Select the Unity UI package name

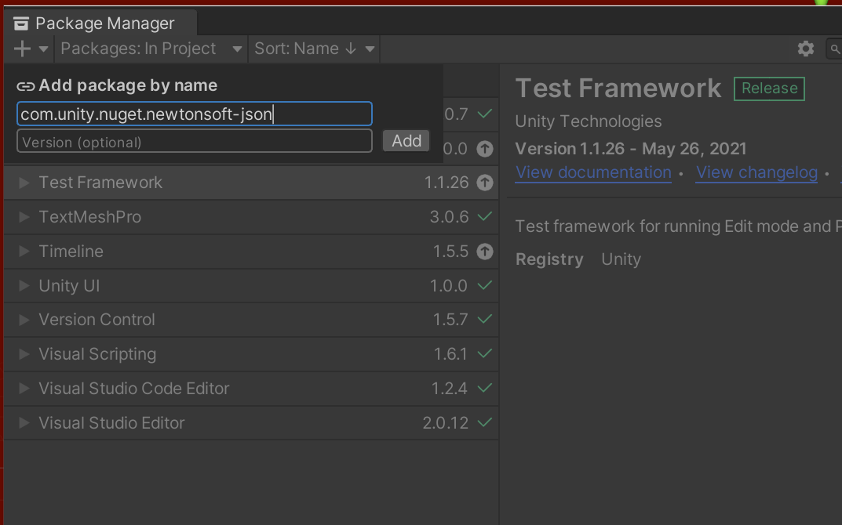click(x=69, y=286)
